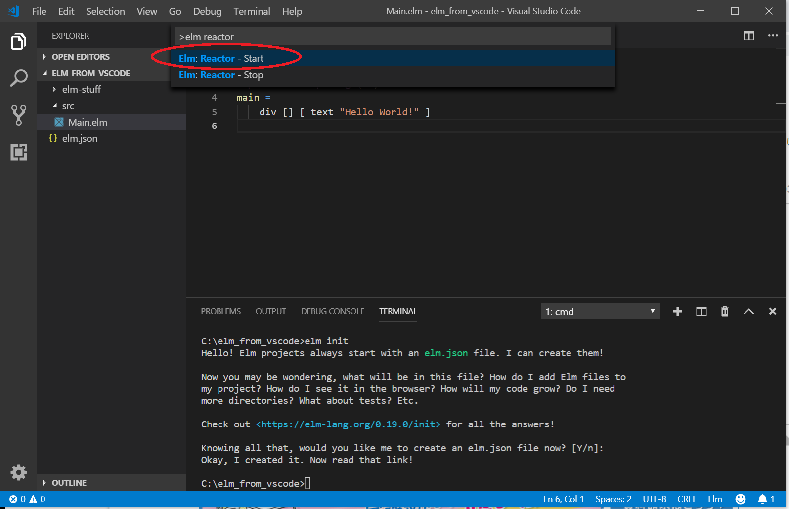Expand the OPEN EDITORS section
Screen dimensions: 789x509
[81, 57]
